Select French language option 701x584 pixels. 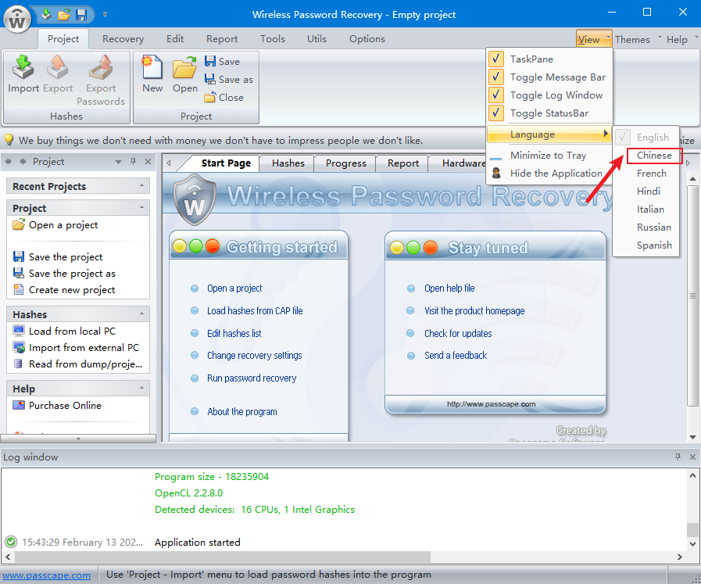[646, 173]
